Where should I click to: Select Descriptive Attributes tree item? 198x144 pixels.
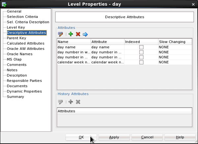[27, 33]
